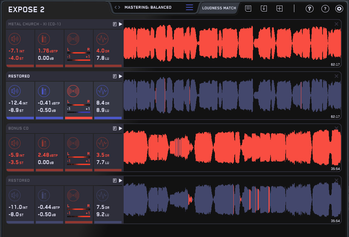
Task: Click the -0.44 dBTP peak value
Action: (49, 207)
